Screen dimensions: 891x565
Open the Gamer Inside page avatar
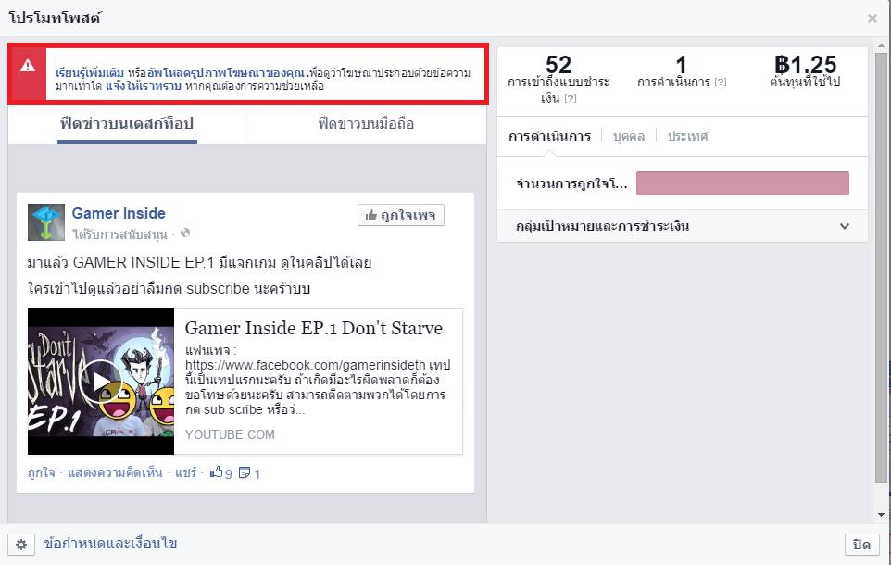click(x=46, y=222)
